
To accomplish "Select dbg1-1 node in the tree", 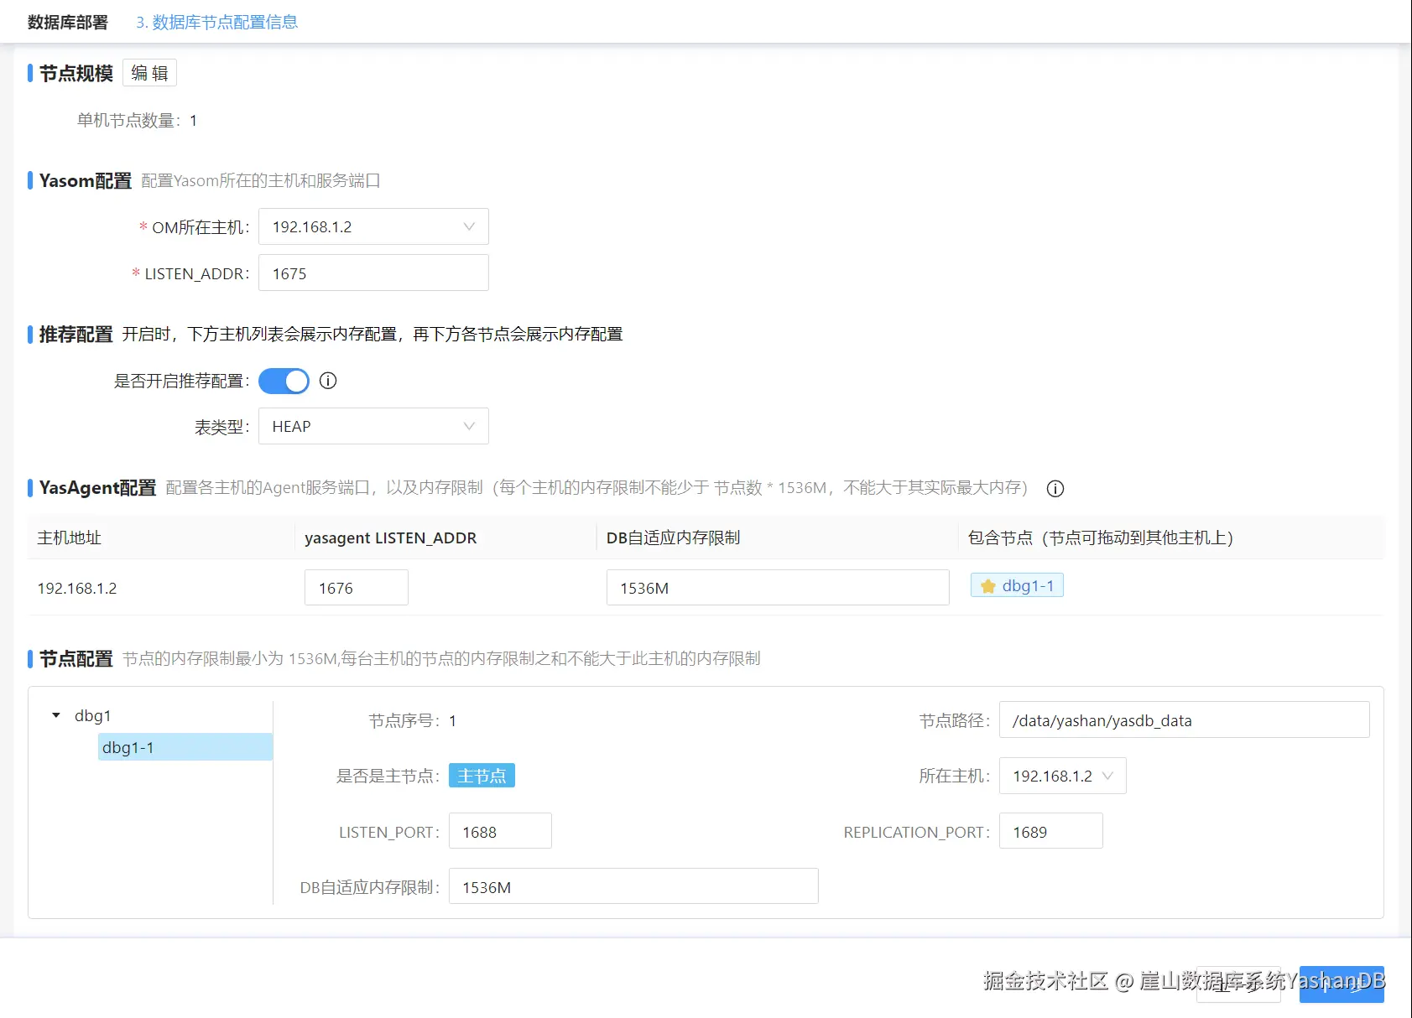I will pyautogui.click(x=185, y=747).
